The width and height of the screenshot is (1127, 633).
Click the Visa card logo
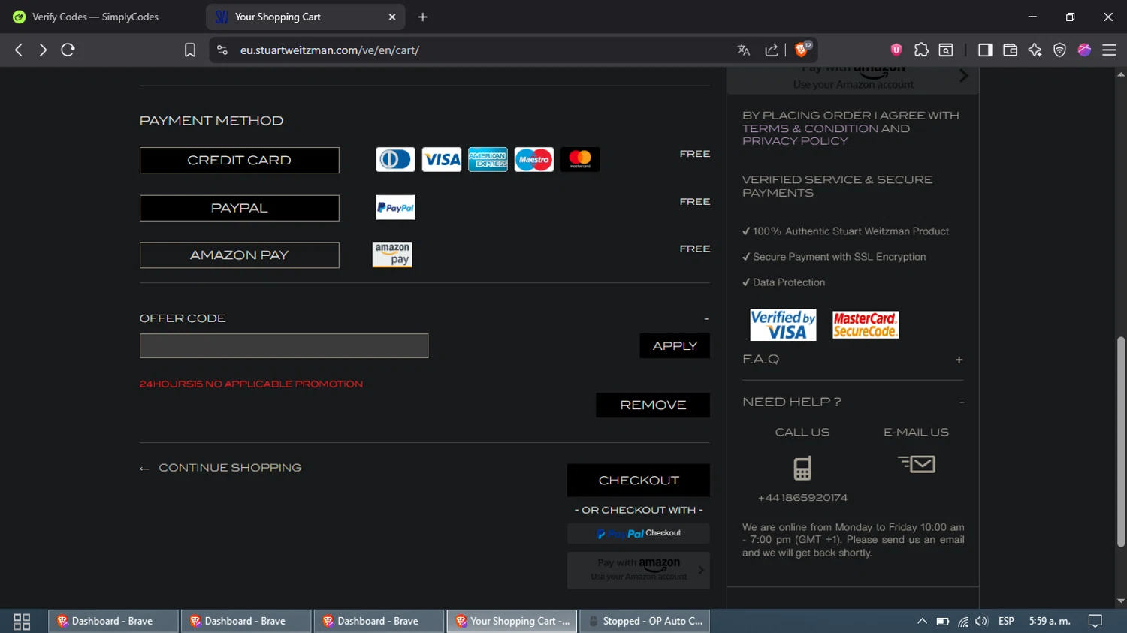coord(442,159)
